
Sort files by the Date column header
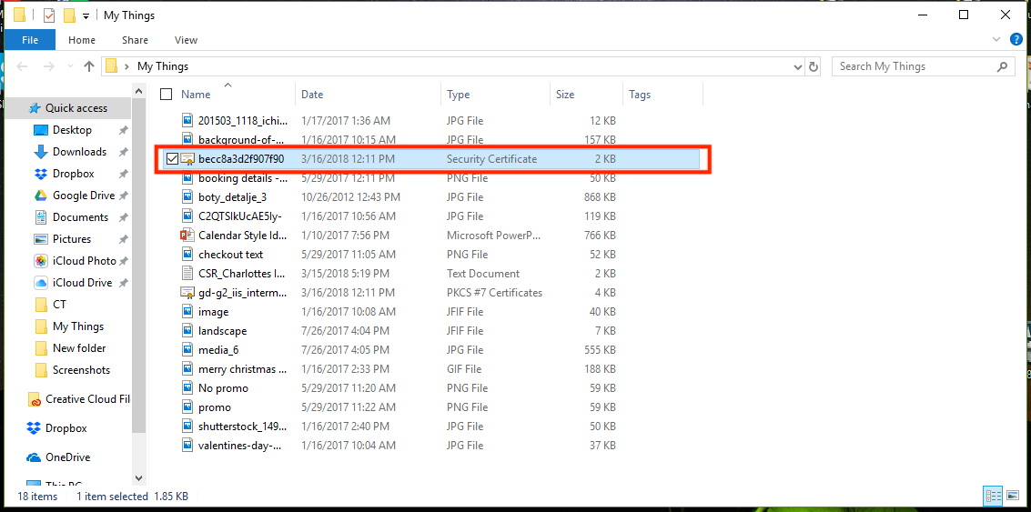pyautogui.click(x=312, y=95)
